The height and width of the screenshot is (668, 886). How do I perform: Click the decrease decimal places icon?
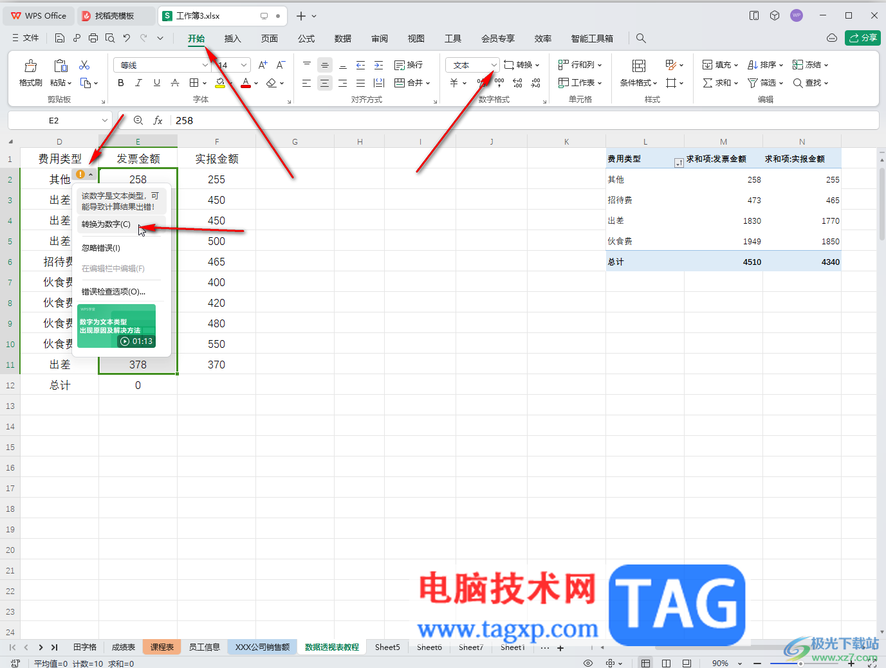535,83
